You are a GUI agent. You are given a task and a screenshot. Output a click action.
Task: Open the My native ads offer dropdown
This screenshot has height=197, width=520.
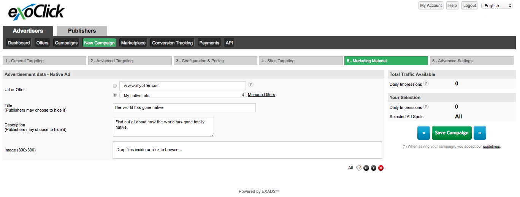(x=183, y=95)
